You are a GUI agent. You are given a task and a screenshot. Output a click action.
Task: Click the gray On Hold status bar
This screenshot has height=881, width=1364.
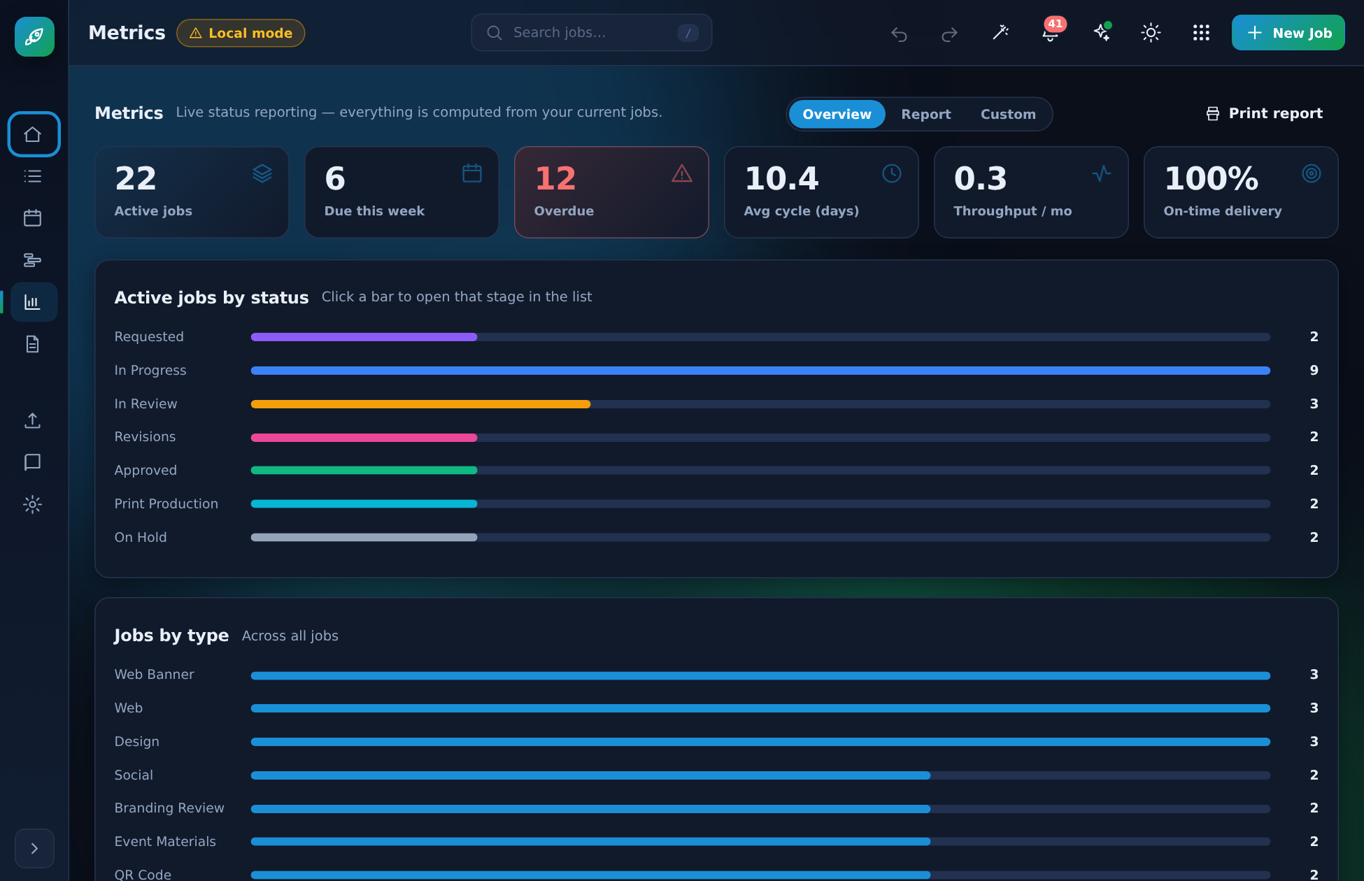click(x=364, y=538)
